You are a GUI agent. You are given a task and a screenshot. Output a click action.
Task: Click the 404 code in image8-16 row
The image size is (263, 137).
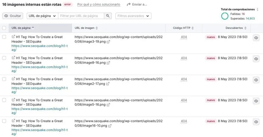click(184, 58)
